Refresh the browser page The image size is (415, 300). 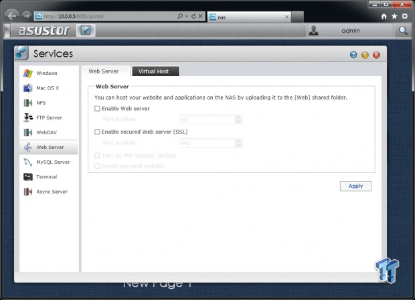tap(193, 16)
